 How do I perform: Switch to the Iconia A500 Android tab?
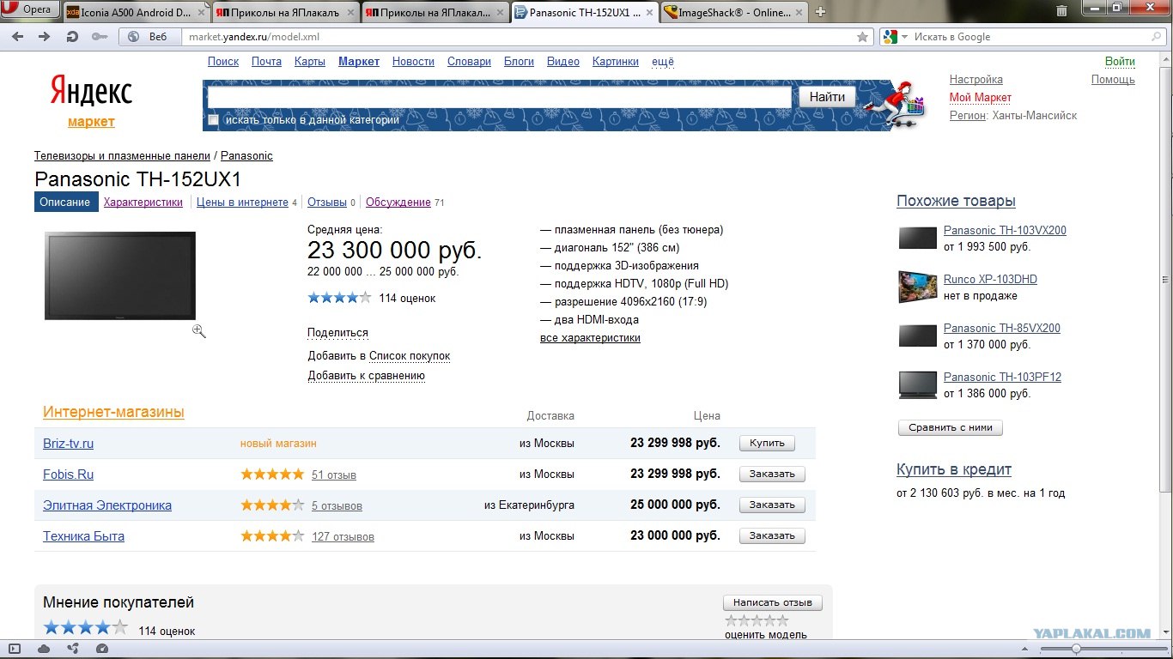(137, 12)
